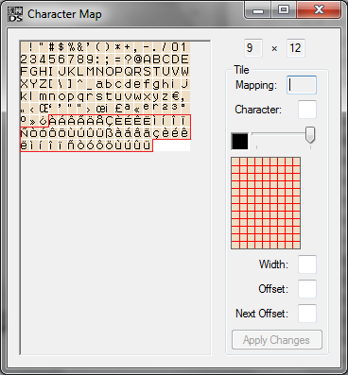Select the ¿ inverted question mark tile
The image size is (348, 375).
[x=43, y=121]
